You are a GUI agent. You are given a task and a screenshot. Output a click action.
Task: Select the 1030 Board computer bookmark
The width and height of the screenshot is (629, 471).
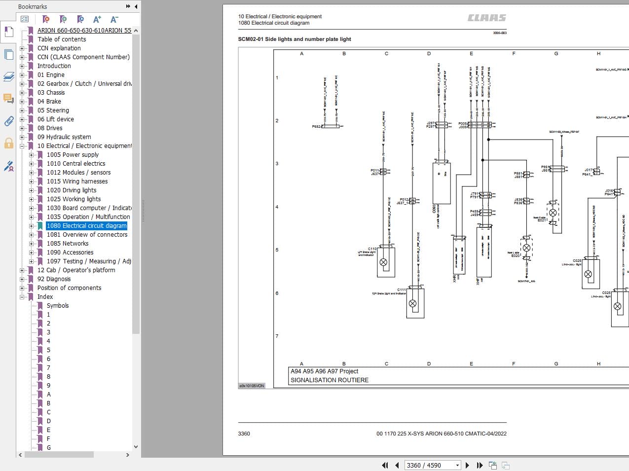coord(89,208)
